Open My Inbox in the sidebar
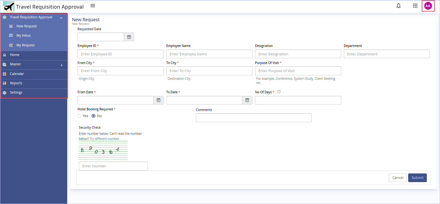The image size is (440, 204). click(x=23, y=36)
